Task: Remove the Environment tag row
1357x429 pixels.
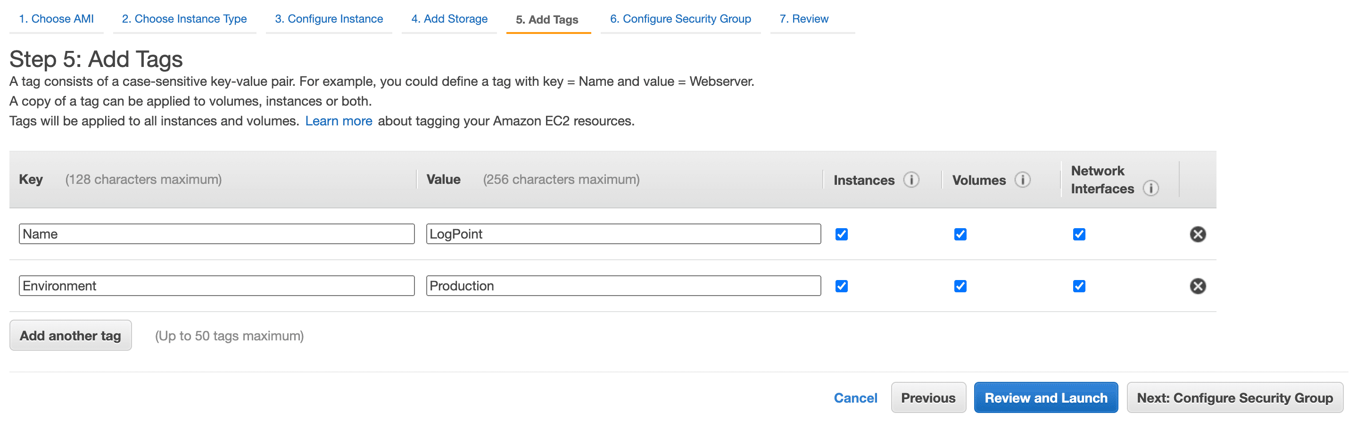Action: [x=1198, y=286]
